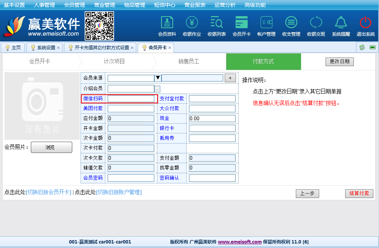Click the plus button next to 会员来源

tap(230, 78)
